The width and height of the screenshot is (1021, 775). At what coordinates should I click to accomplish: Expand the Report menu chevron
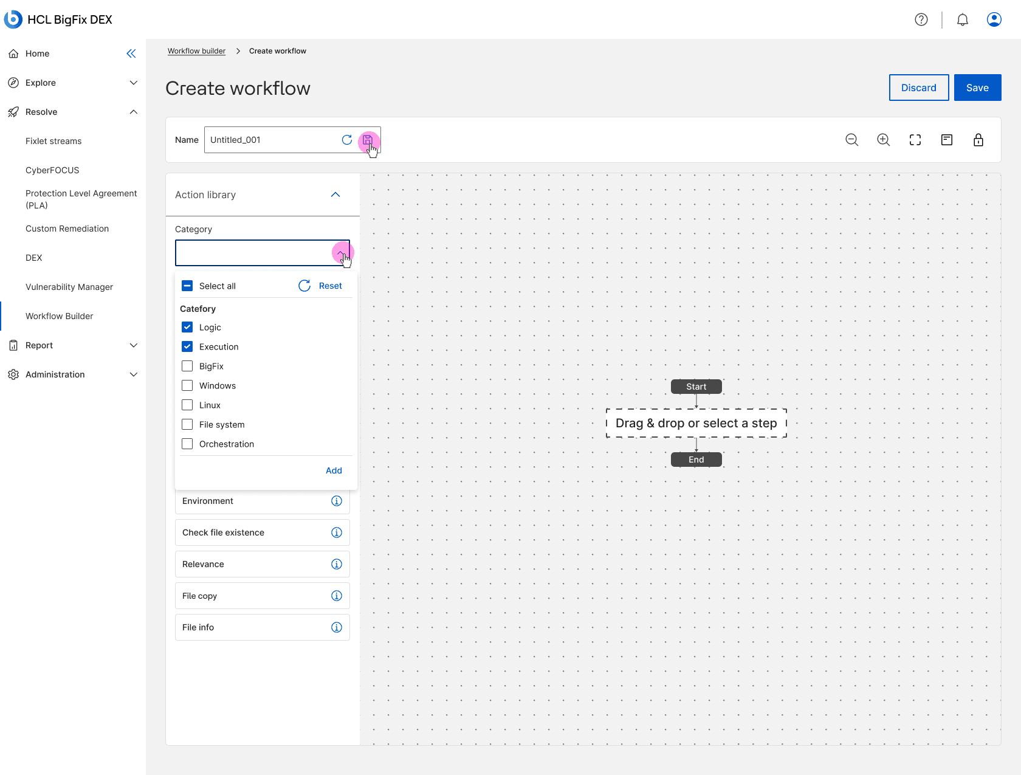point(134,345)
